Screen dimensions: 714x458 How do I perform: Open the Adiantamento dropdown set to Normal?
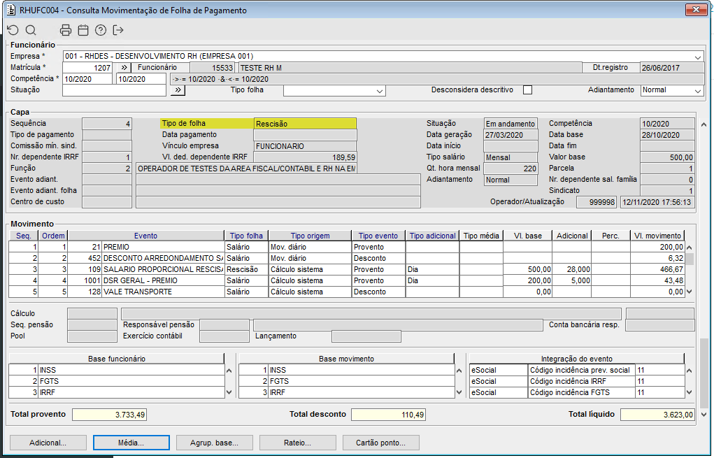(x=698, y=91)
